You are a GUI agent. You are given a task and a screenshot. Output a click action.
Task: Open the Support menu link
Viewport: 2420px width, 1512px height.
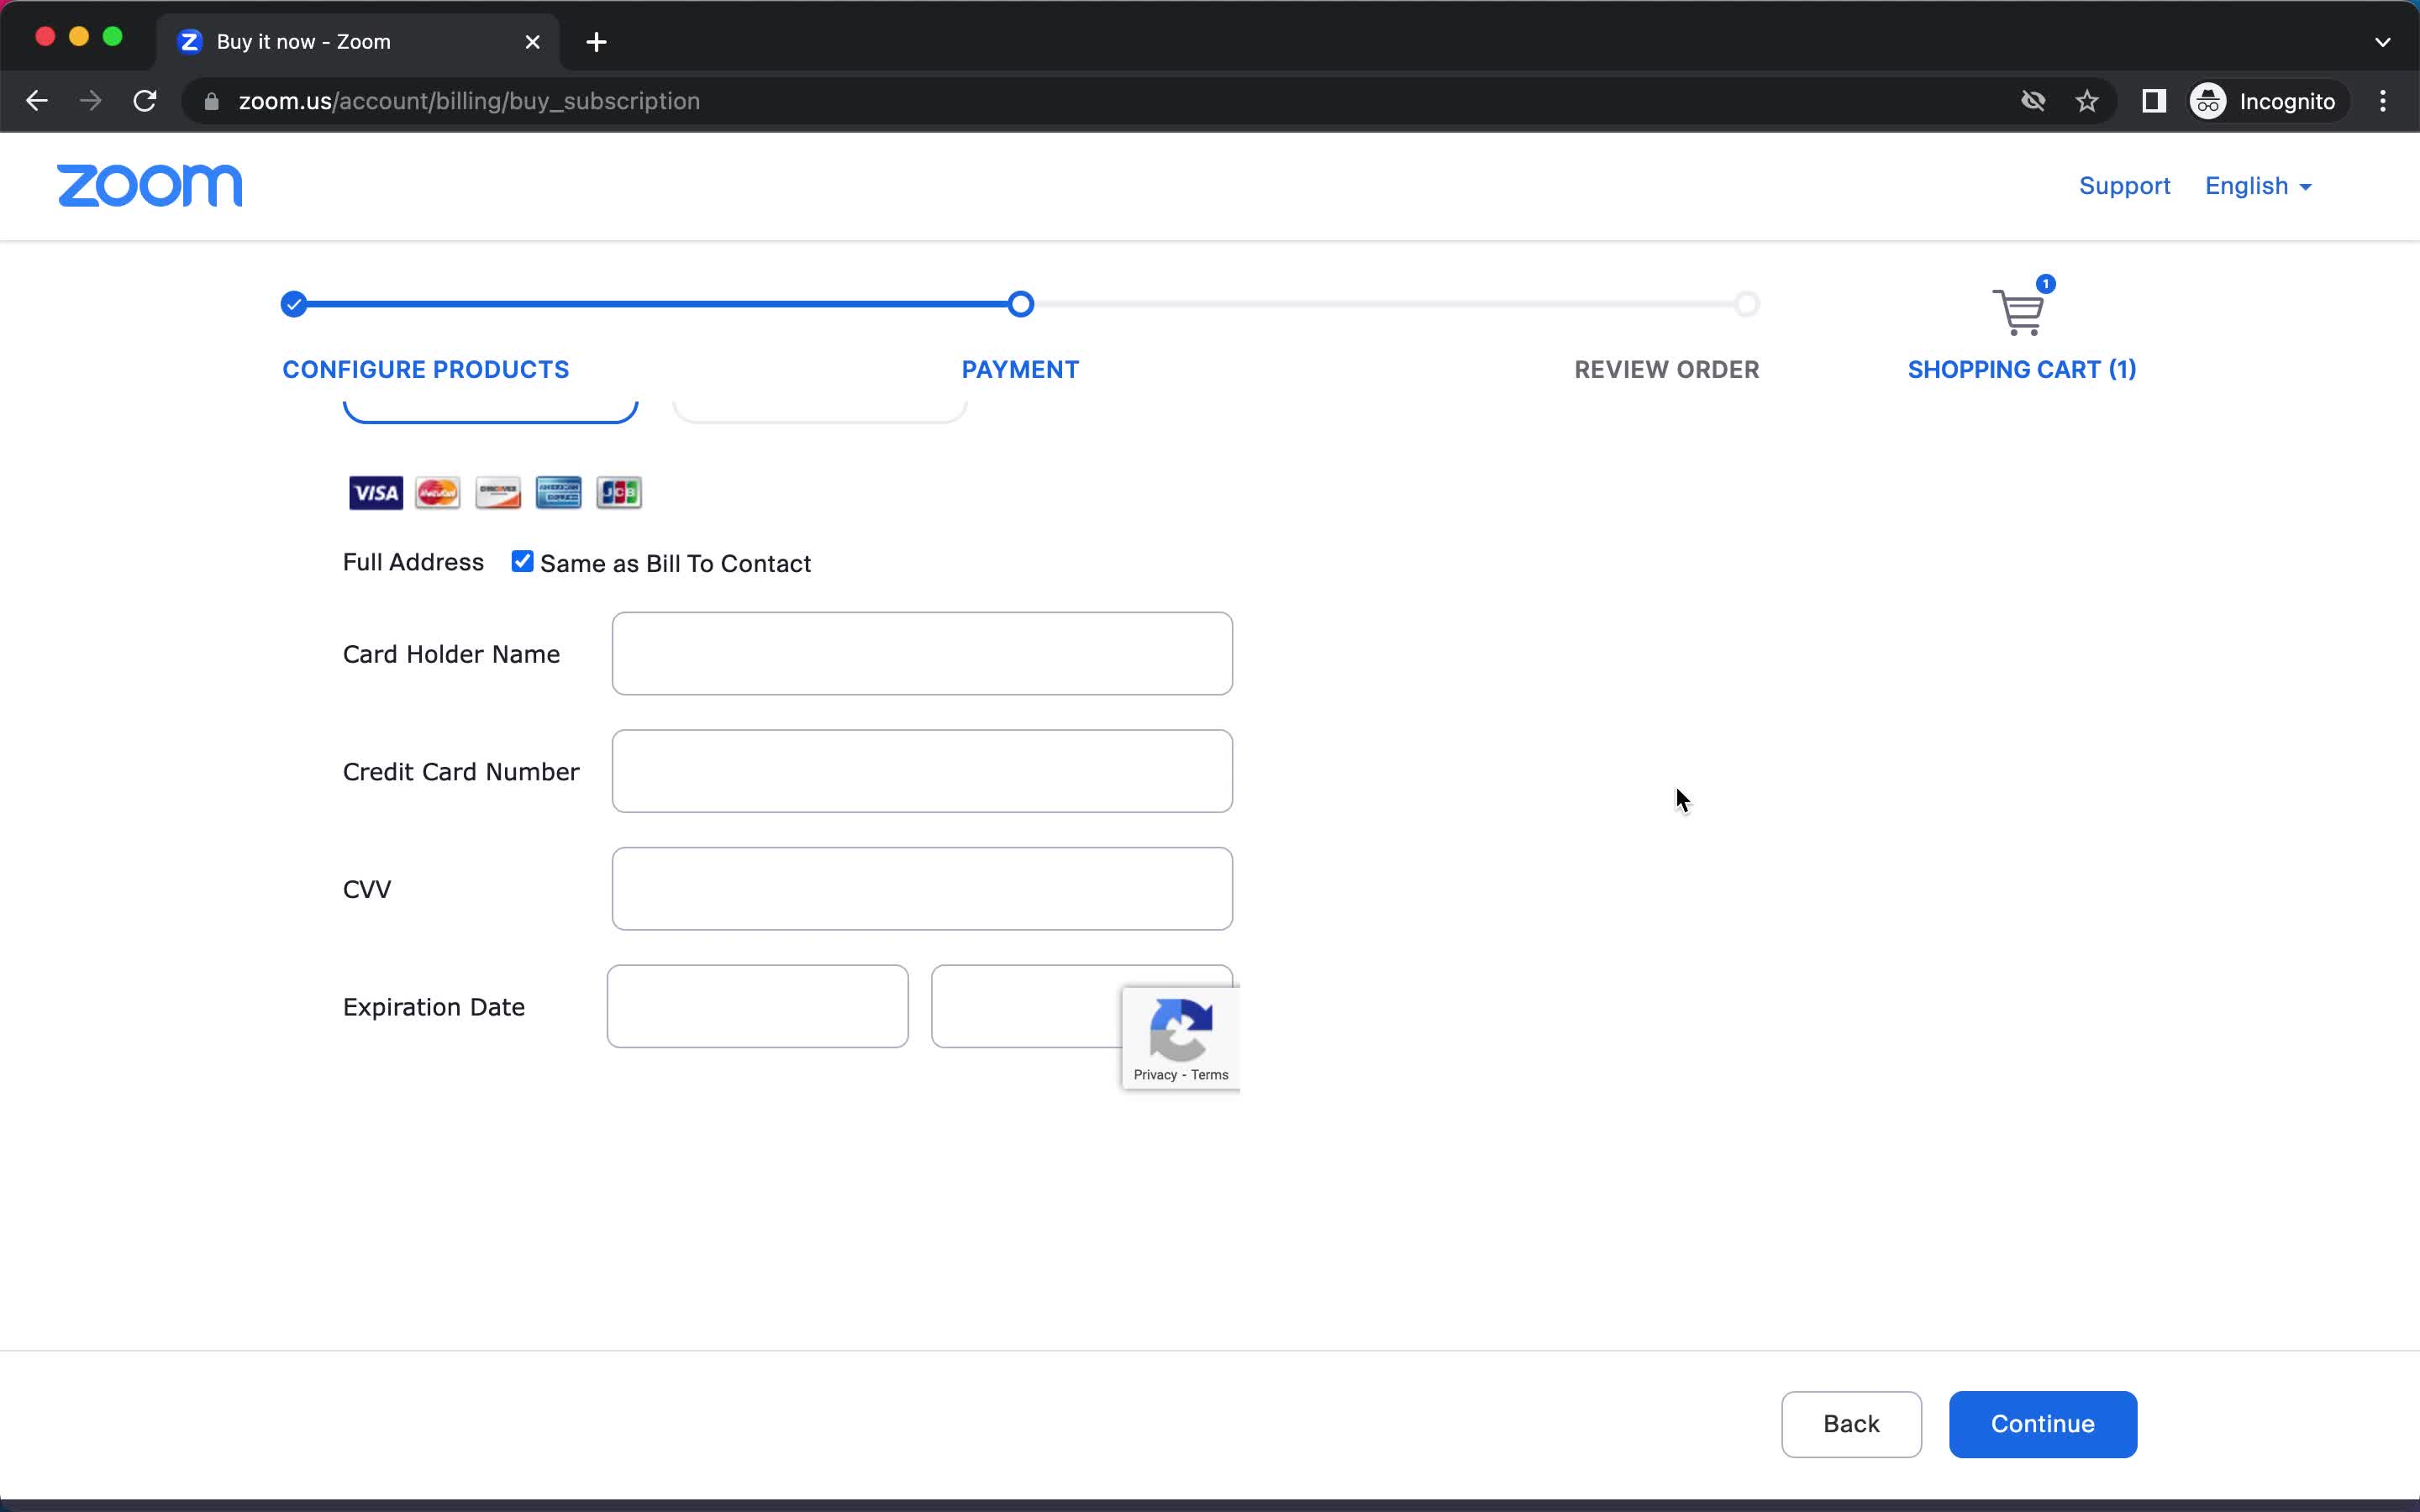click(2126, 186)
